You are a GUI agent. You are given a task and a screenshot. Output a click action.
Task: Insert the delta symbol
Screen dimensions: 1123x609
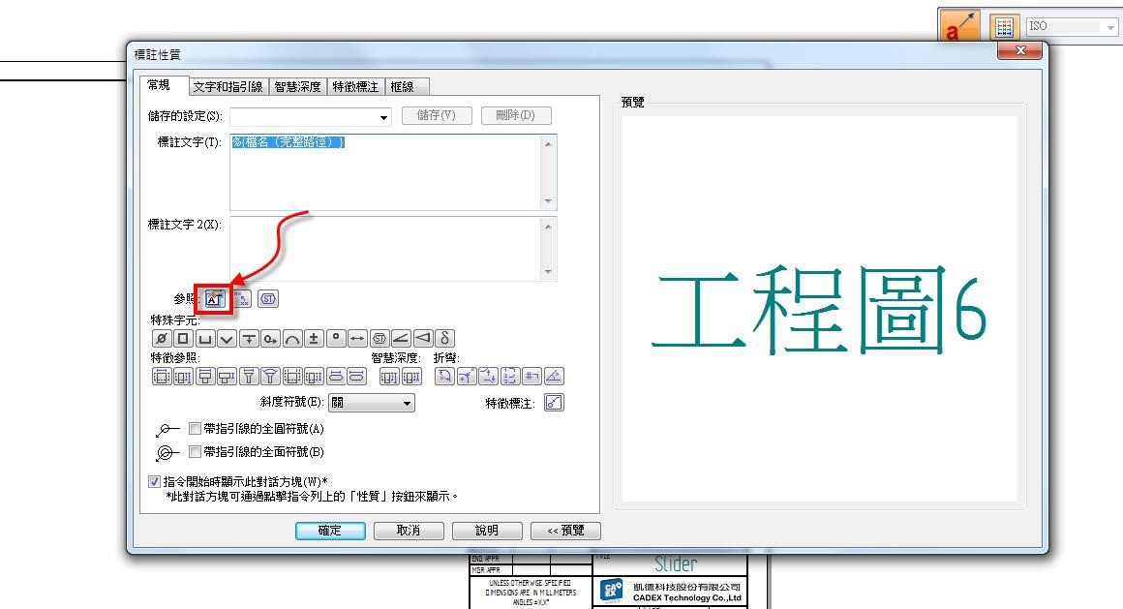pyautogui.click(x=444, y=338)
